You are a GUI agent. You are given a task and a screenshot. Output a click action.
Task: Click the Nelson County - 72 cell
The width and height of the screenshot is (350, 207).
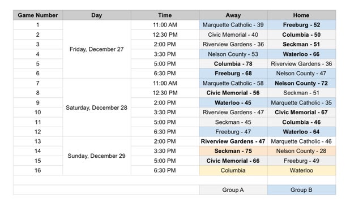(x=301, y=83)
